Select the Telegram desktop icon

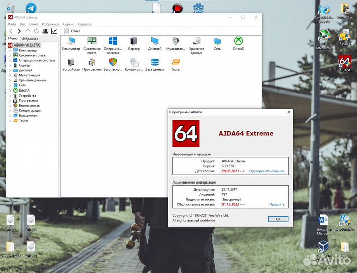(x=31, y=8)
